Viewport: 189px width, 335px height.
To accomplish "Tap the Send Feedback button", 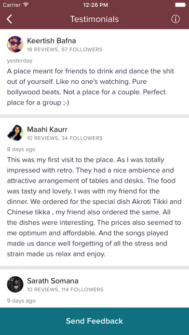I will (94, 321).
